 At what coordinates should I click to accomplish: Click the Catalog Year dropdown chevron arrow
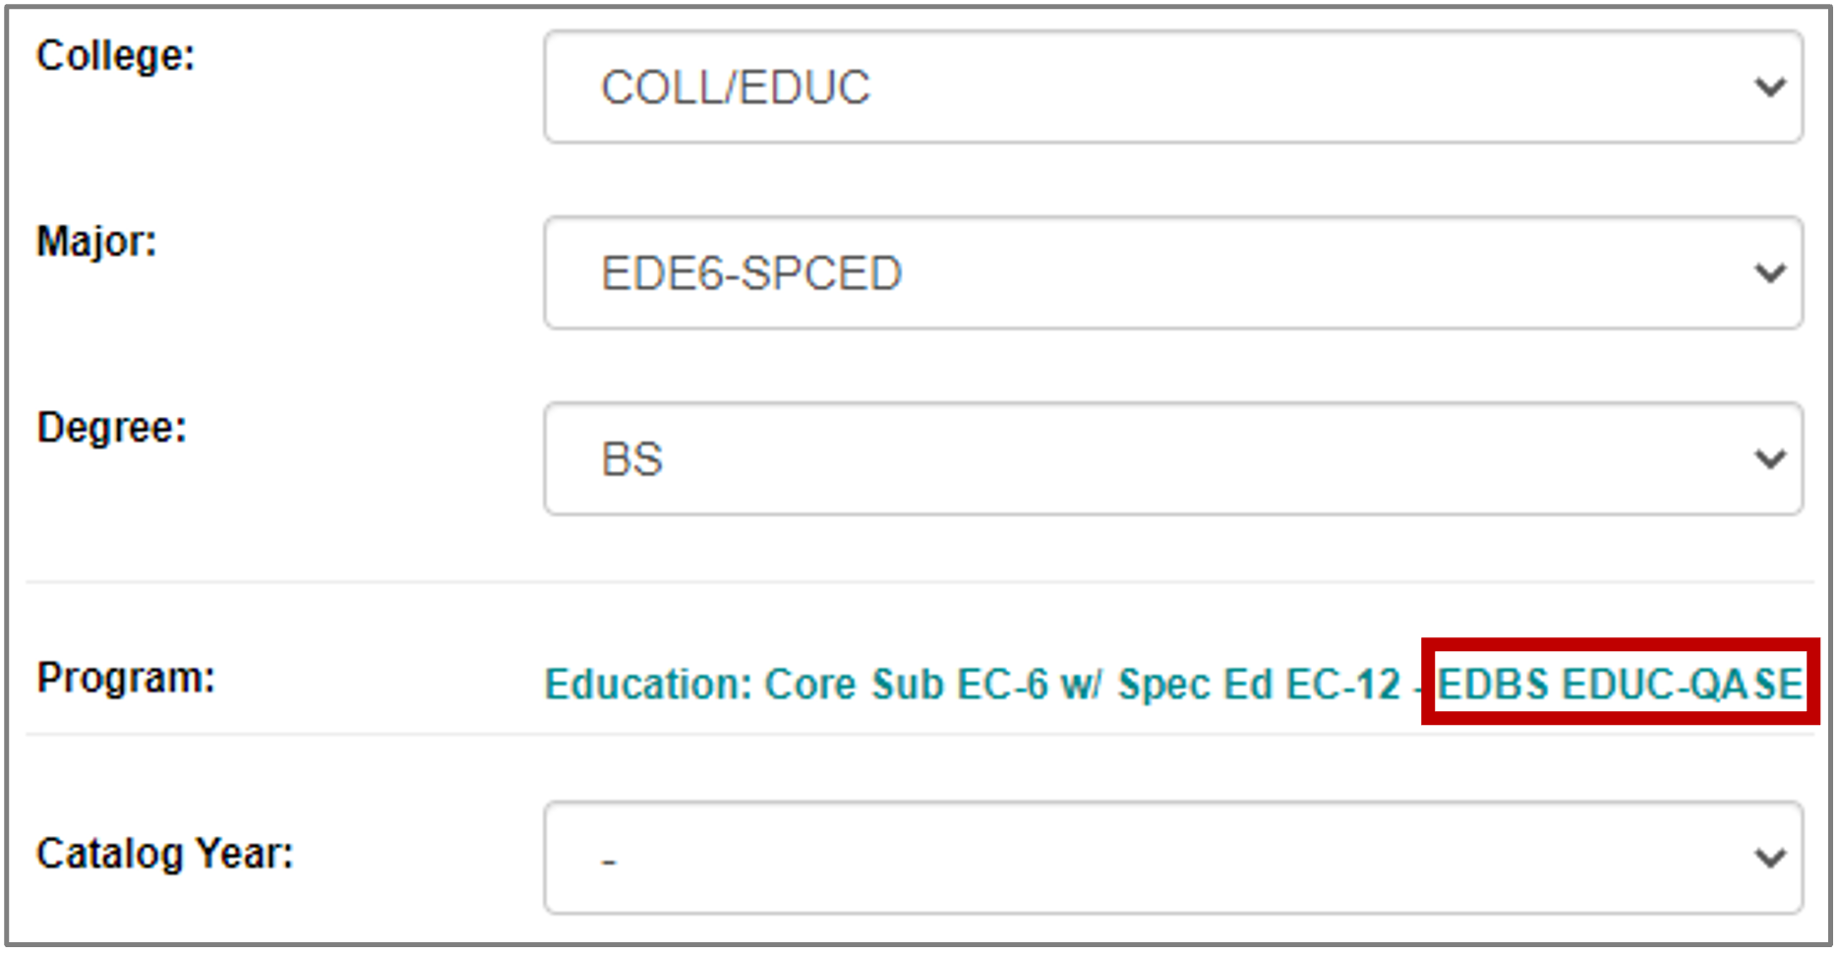(x=1769, y=858)
